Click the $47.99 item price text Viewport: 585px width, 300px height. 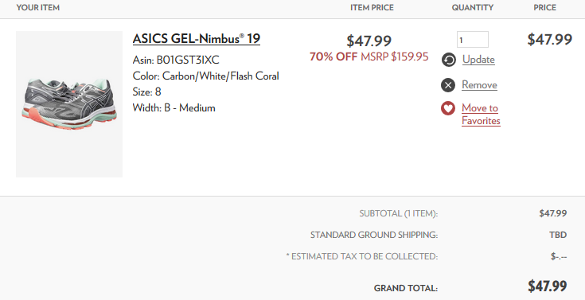(x=369, y=41)
